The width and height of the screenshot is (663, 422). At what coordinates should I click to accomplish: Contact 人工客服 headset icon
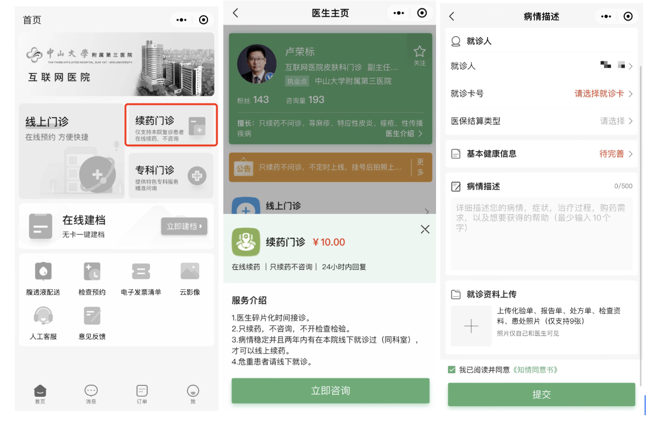click(43, 316)
